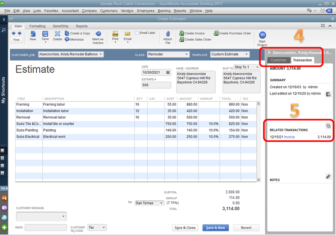Click the Start Project icon
The image size is (336, 235).
point(262,35)
